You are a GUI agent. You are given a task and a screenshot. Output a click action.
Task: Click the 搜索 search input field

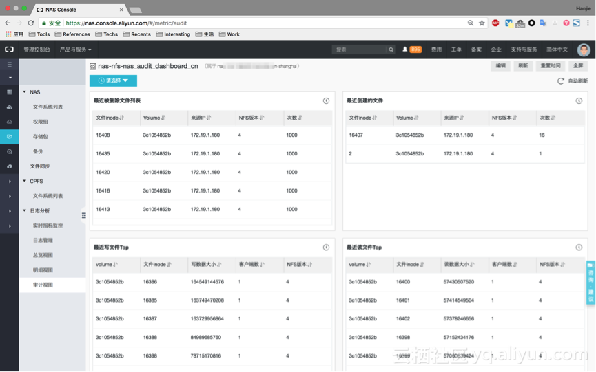(x=359, y=50)
